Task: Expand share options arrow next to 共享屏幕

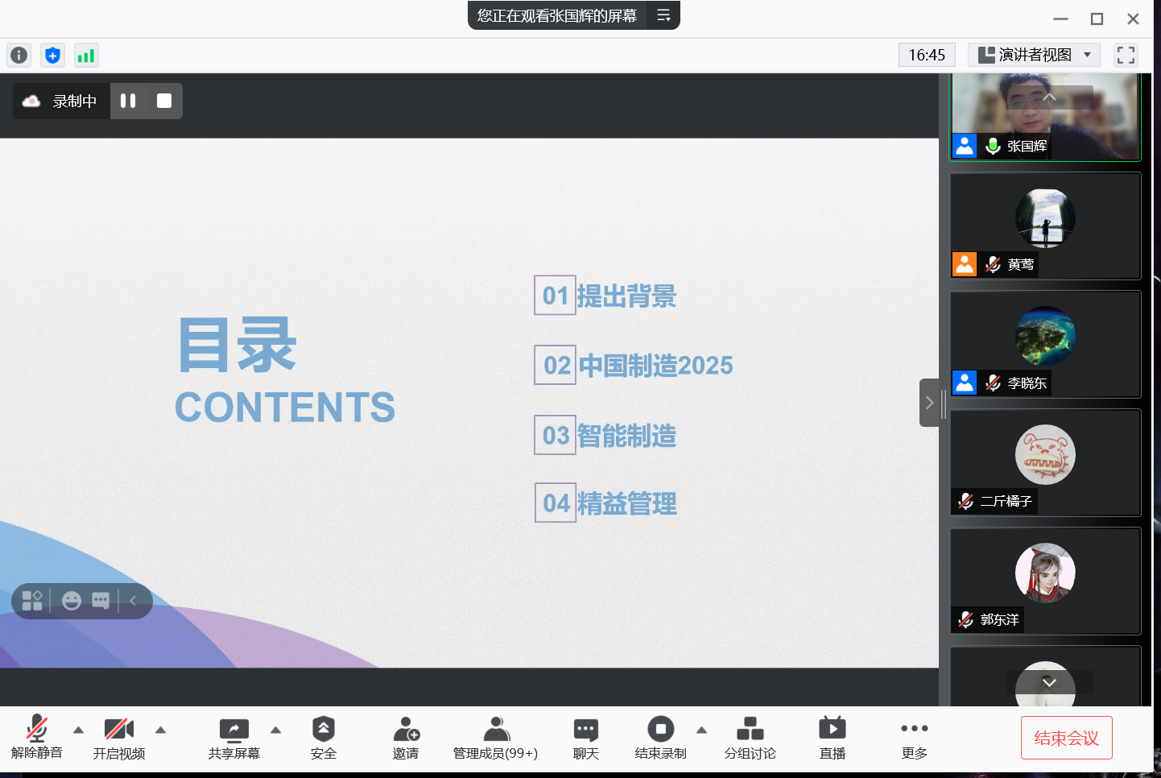Action: (x=276, y=730)
